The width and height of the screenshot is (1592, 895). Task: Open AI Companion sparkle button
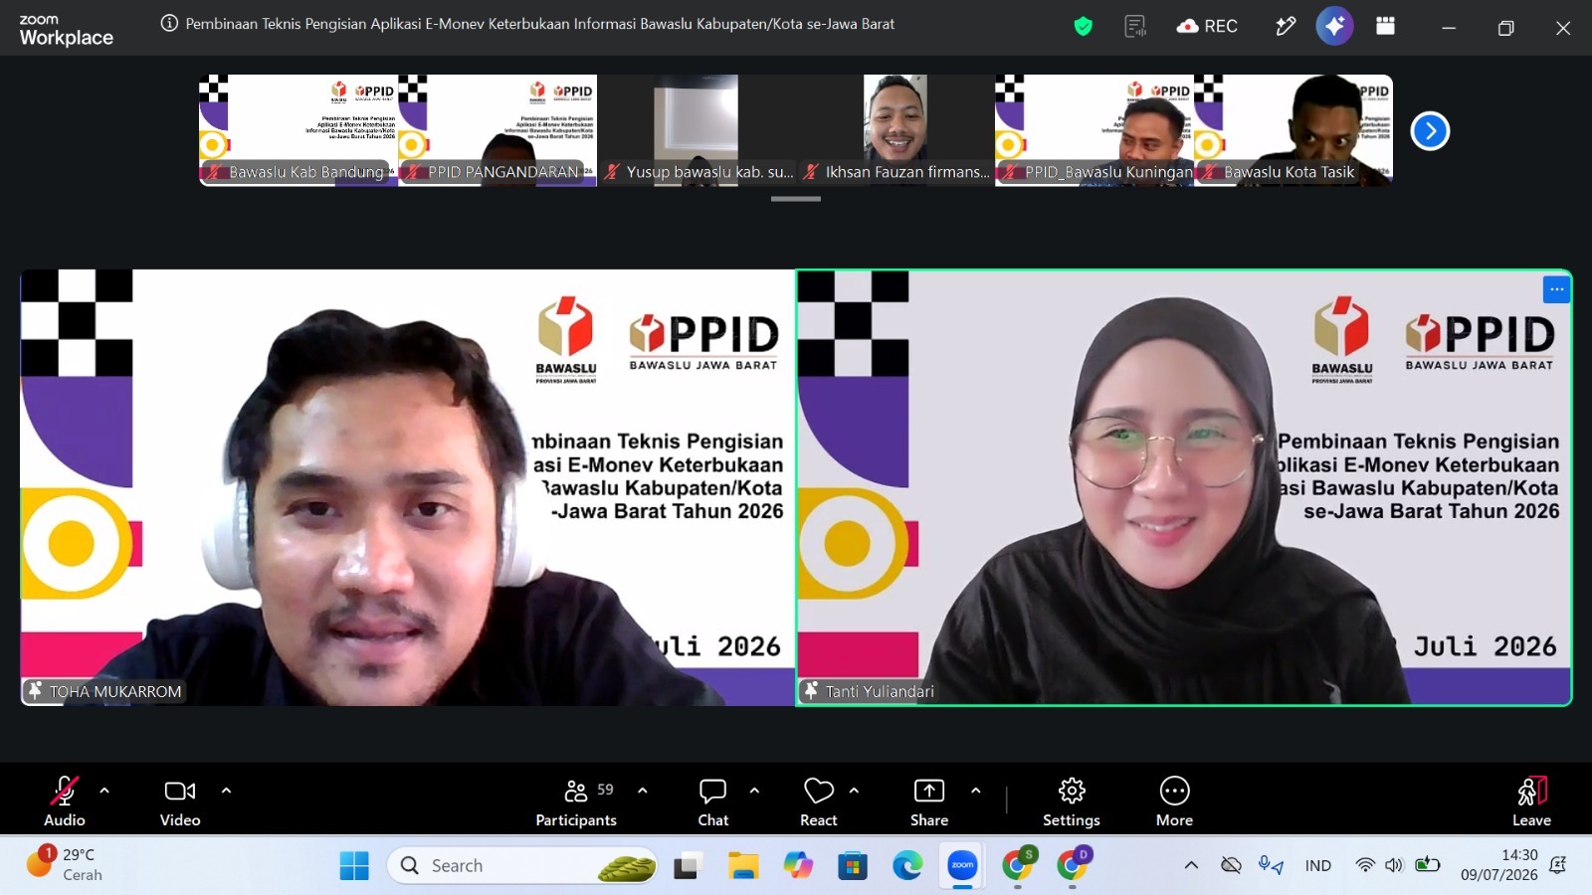point(1334,26)
